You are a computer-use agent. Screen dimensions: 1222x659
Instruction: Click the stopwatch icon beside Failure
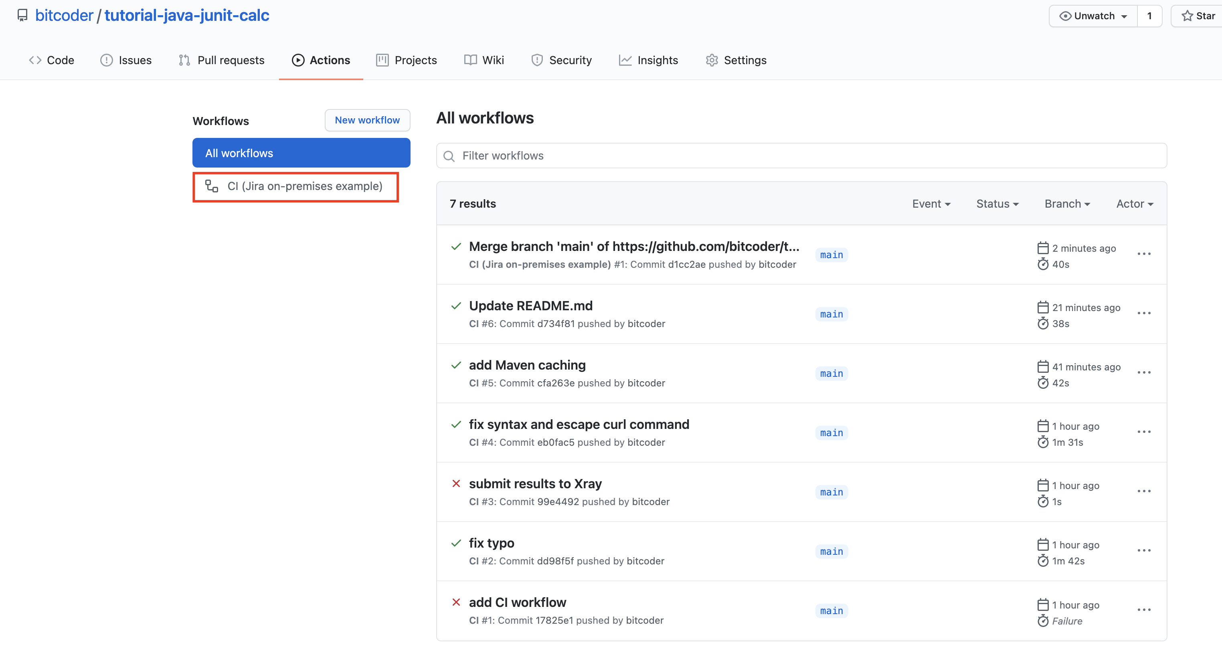pos(1043,621)
